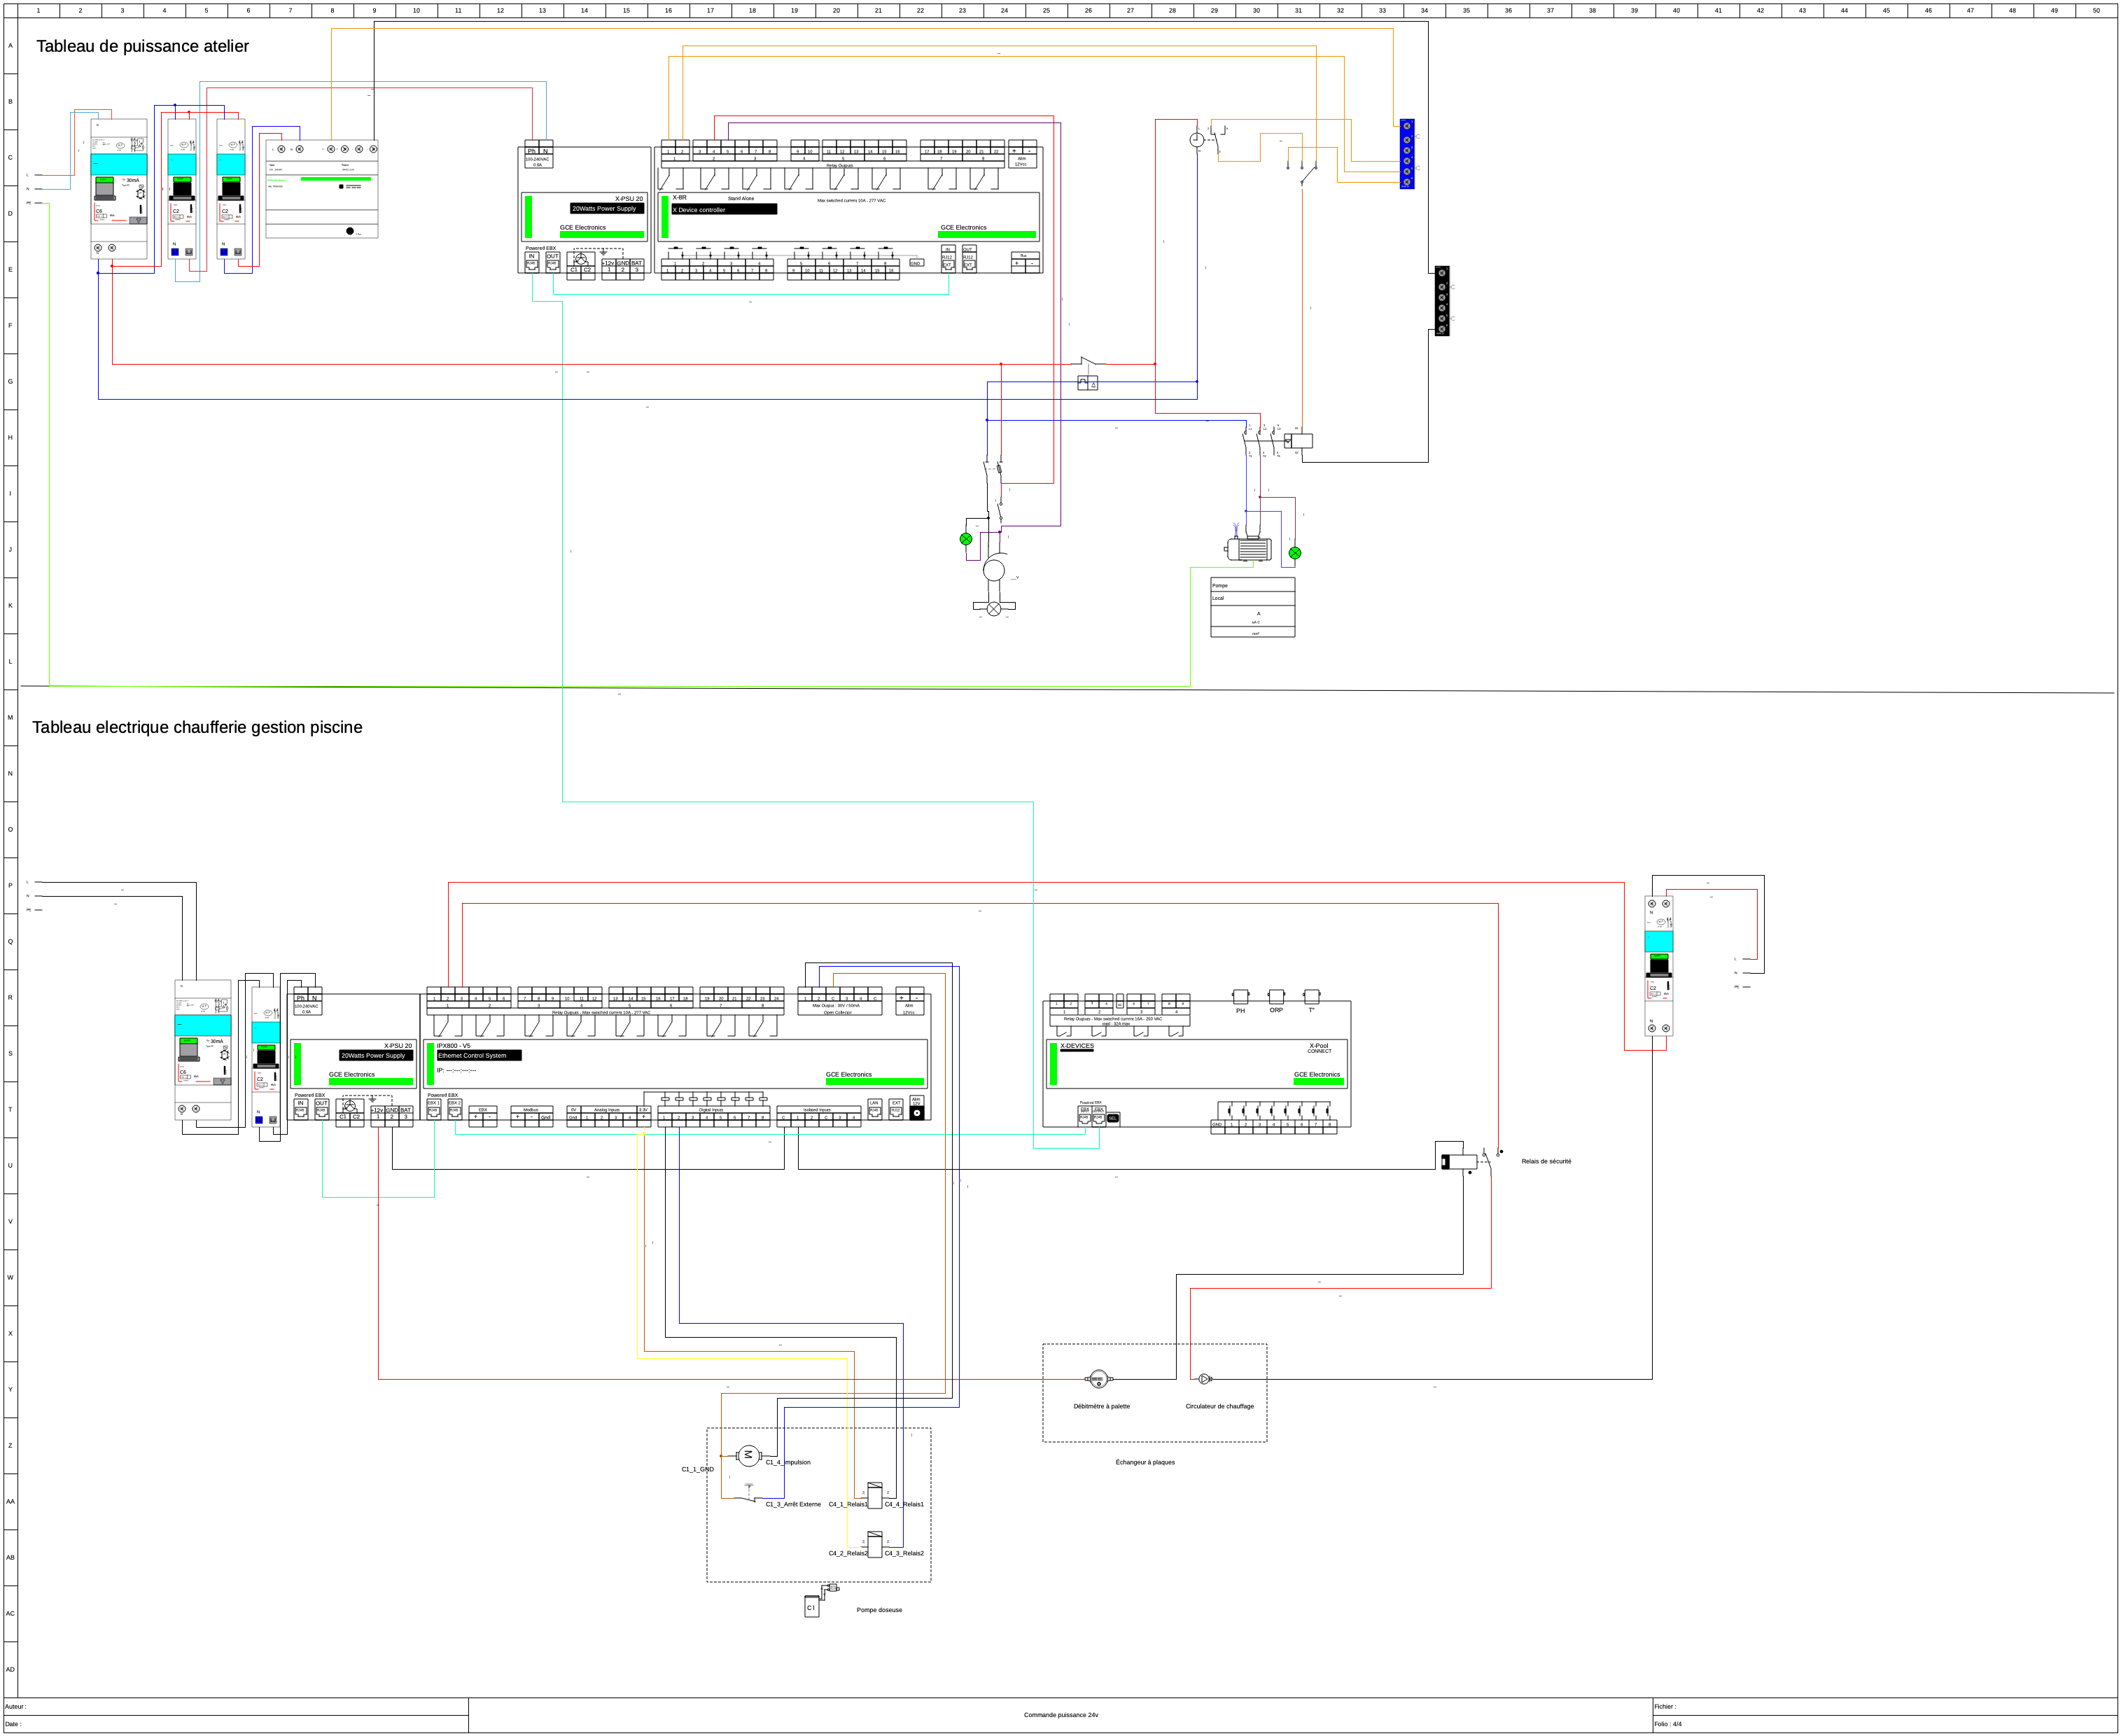The image size is (2121, 1736).
Task: Select the black terminal block strip
Action: [1442, 301]
